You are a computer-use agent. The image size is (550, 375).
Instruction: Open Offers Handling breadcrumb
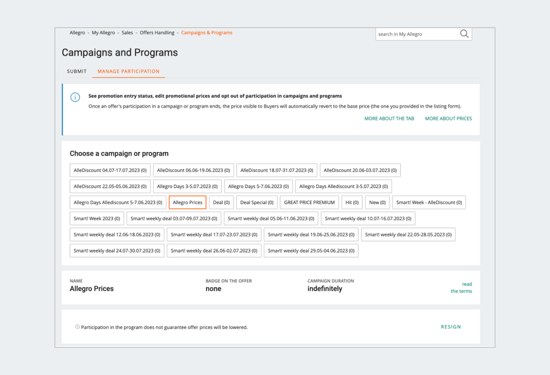click(157, 33)
